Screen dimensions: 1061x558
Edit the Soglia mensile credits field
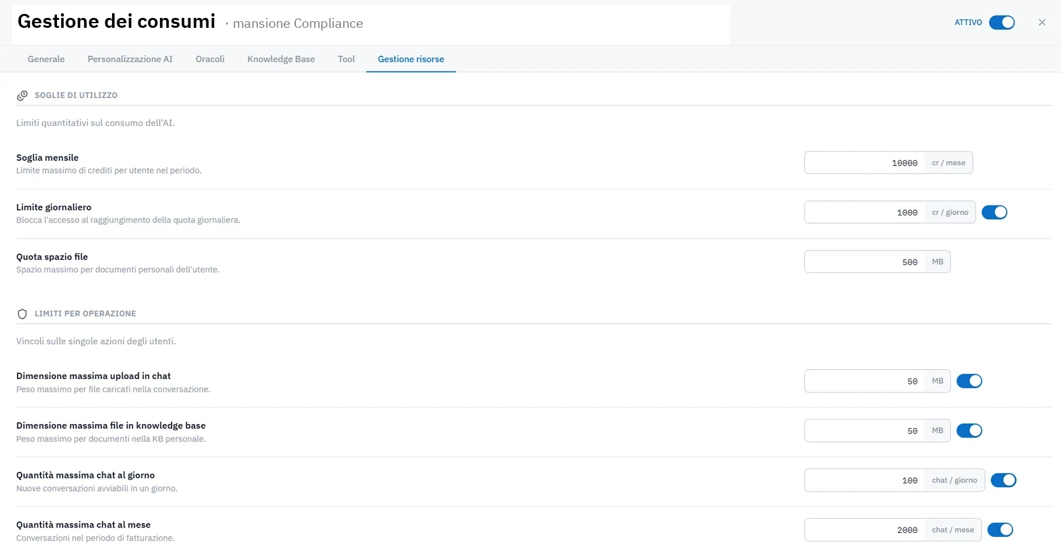pos(865,163)
